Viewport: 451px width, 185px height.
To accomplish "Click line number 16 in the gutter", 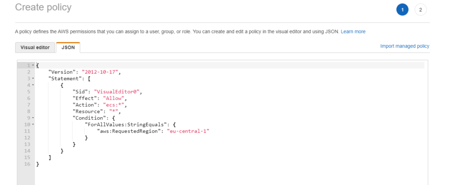I will [27, 164].
